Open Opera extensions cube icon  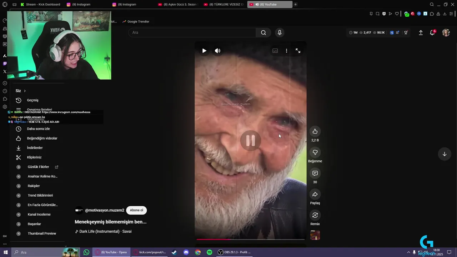click(432, 14)
